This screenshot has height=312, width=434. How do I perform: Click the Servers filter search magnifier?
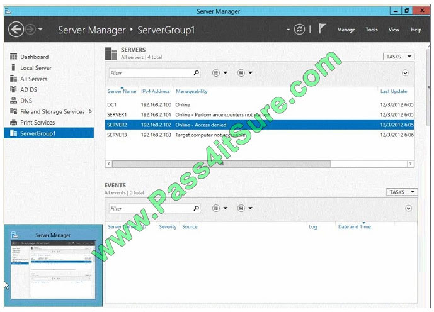coord(197,73)
